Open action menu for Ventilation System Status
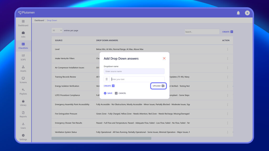This screenshot has width=269, height=151. click(x=227, y=132)
